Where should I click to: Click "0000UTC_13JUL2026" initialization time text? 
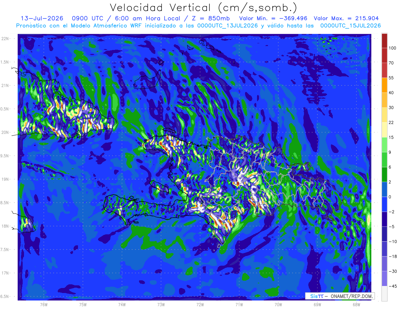(227, 26)
